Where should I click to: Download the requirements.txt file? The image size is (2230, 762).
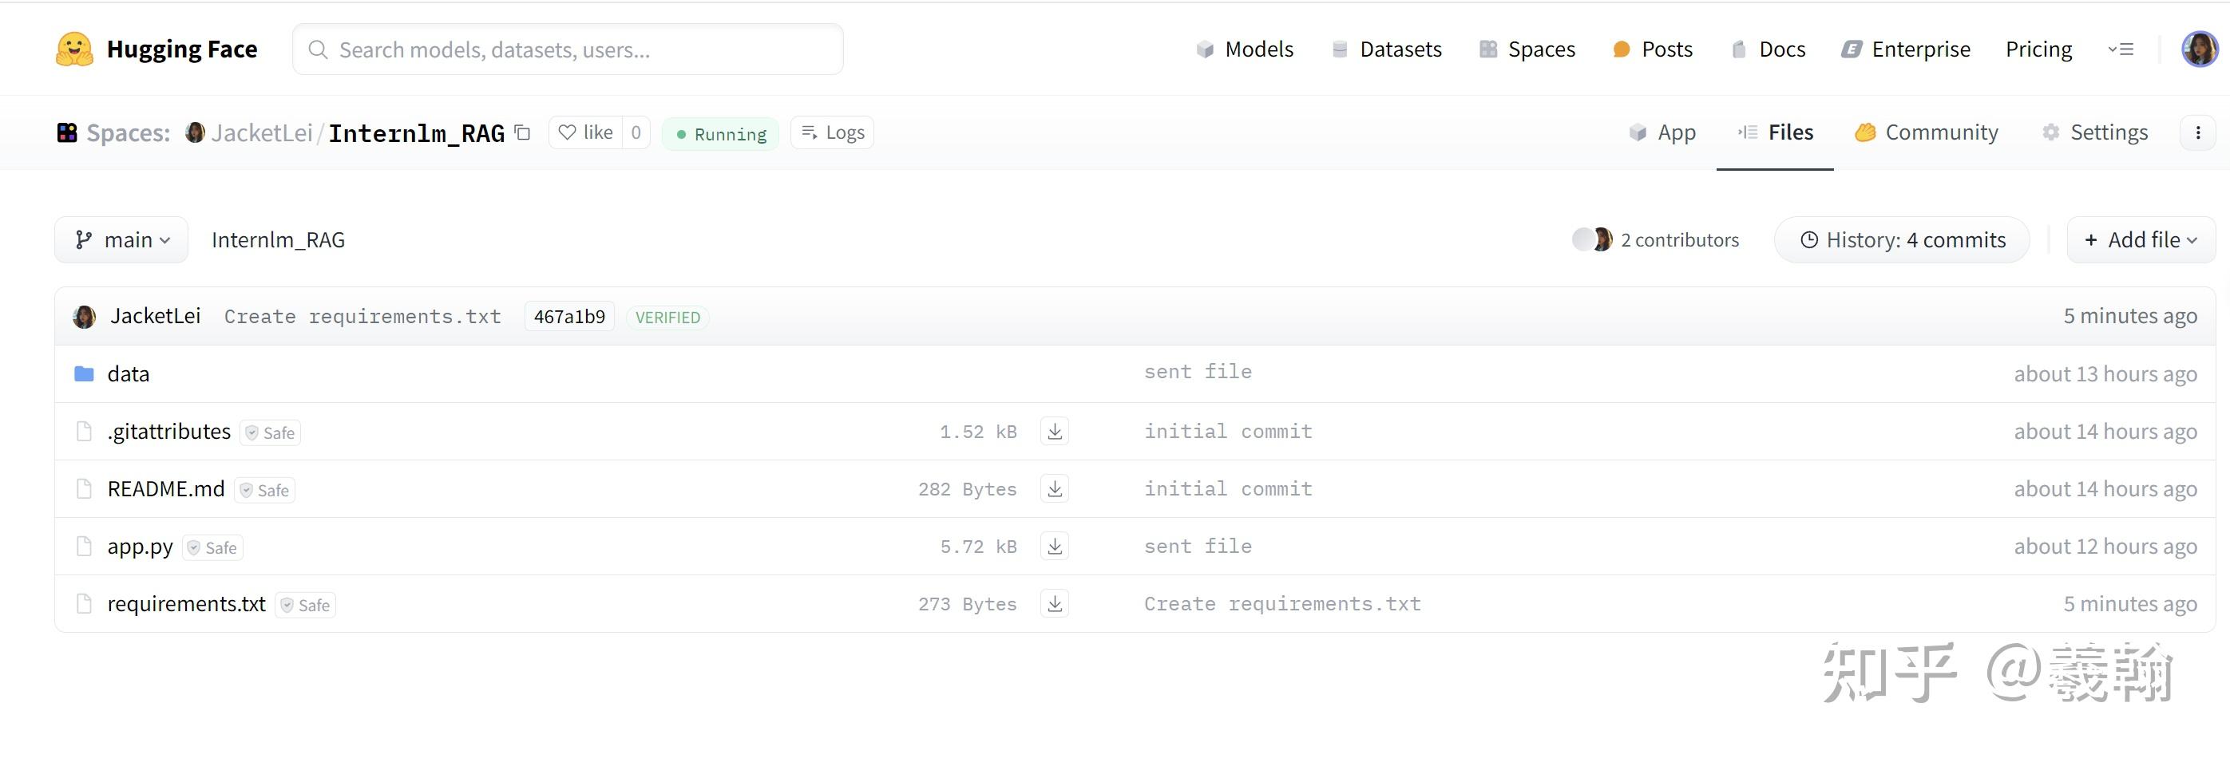[x=1055, y=604]
